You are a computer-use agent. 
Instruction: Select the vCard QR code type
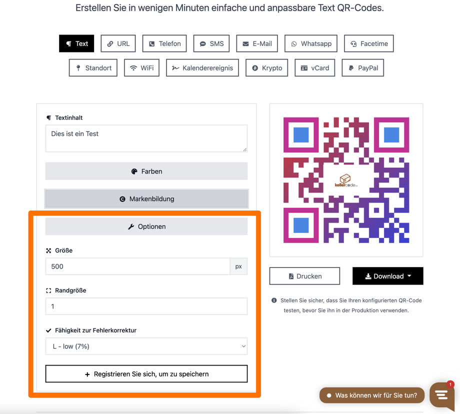pos(315,68)
